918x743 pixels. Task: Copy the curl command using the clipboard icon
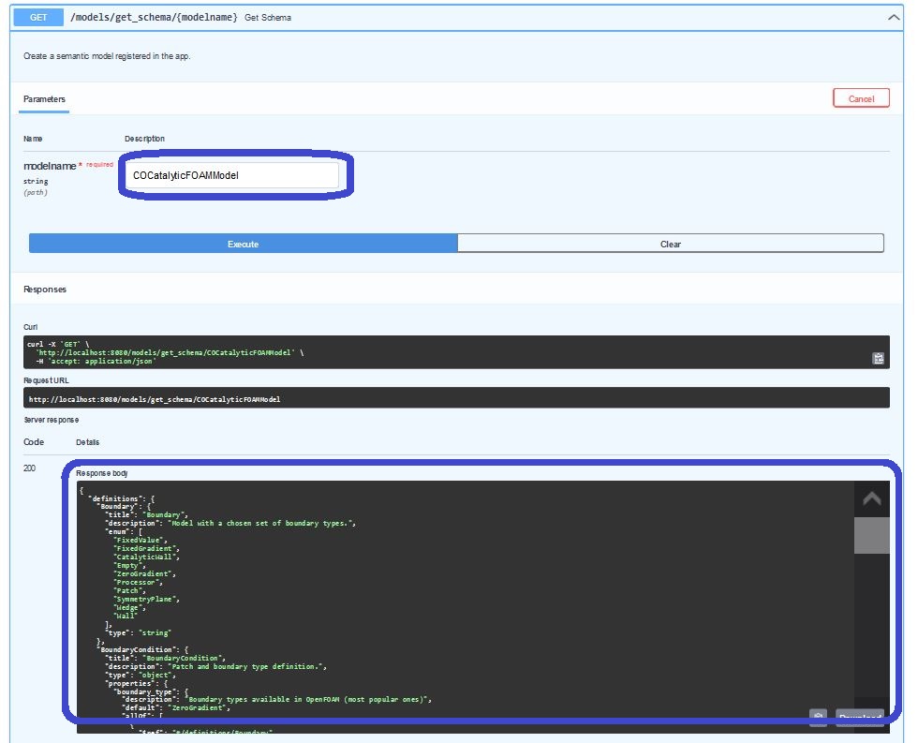[879, 358]
